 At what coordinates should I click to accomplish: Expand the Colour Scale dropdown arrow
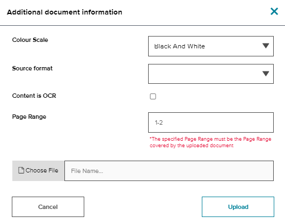(x=266, y=46)
